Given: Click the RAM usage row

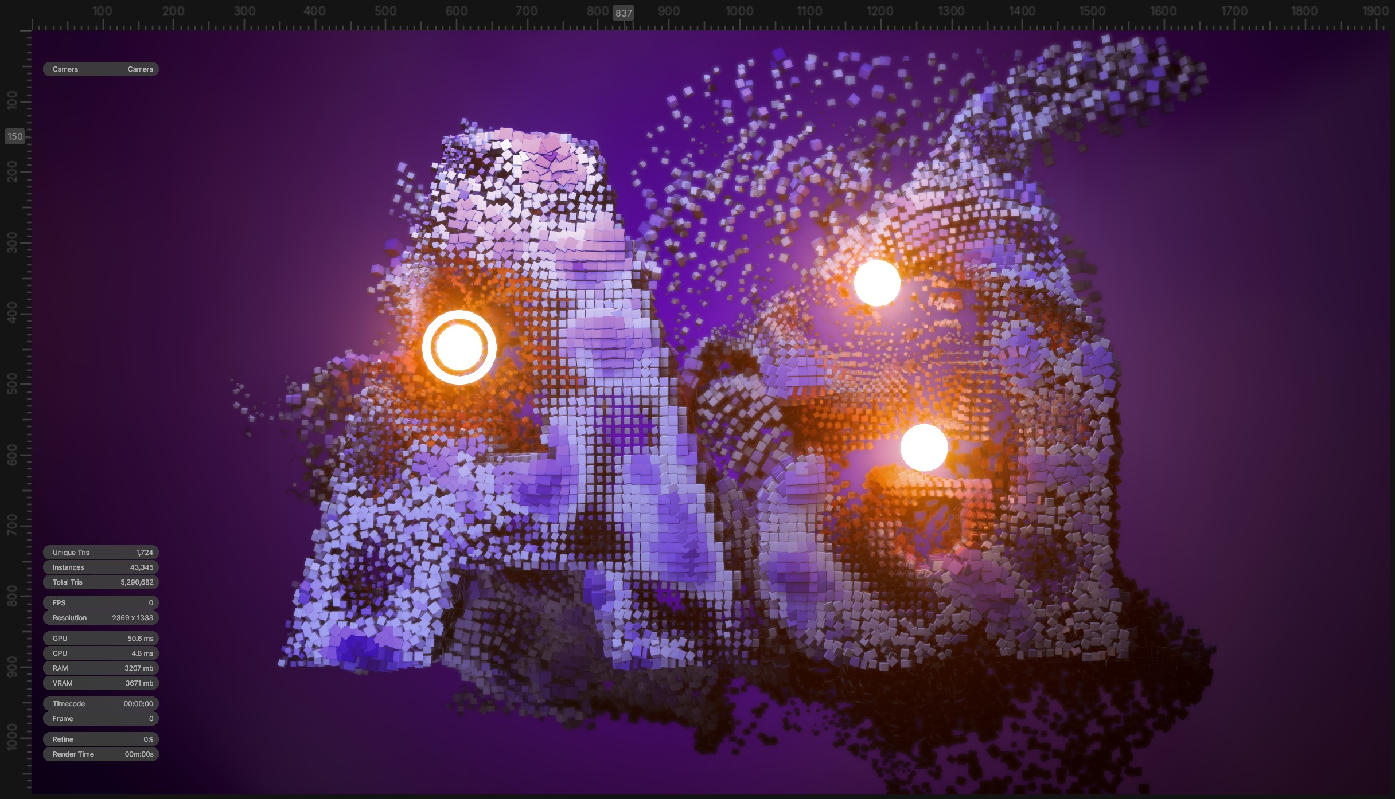Looking at the screenshot, I should click(100, 668).
